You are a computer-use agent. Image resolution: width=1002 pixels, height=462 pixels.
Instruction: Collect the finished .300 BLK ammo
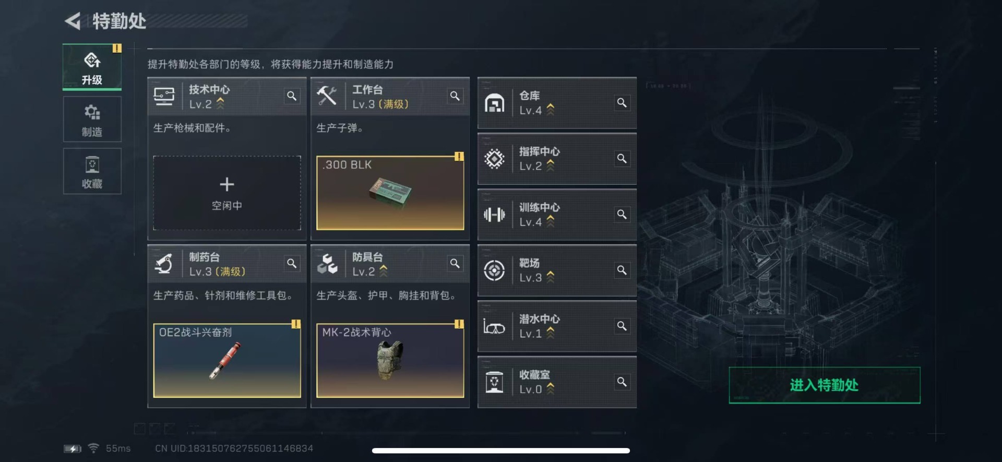[390, 193]
